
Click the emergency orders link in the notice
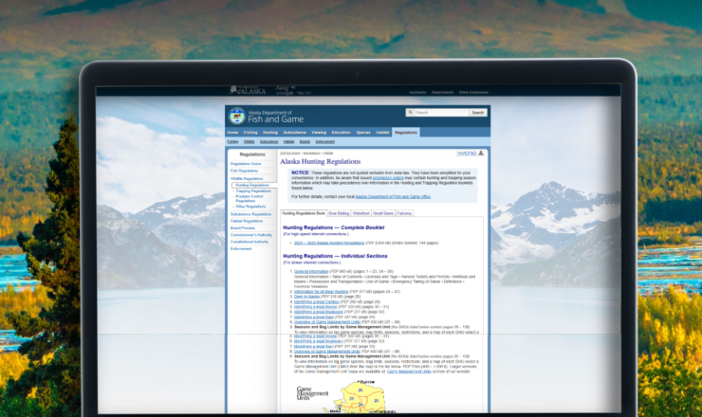coord(388,178)
